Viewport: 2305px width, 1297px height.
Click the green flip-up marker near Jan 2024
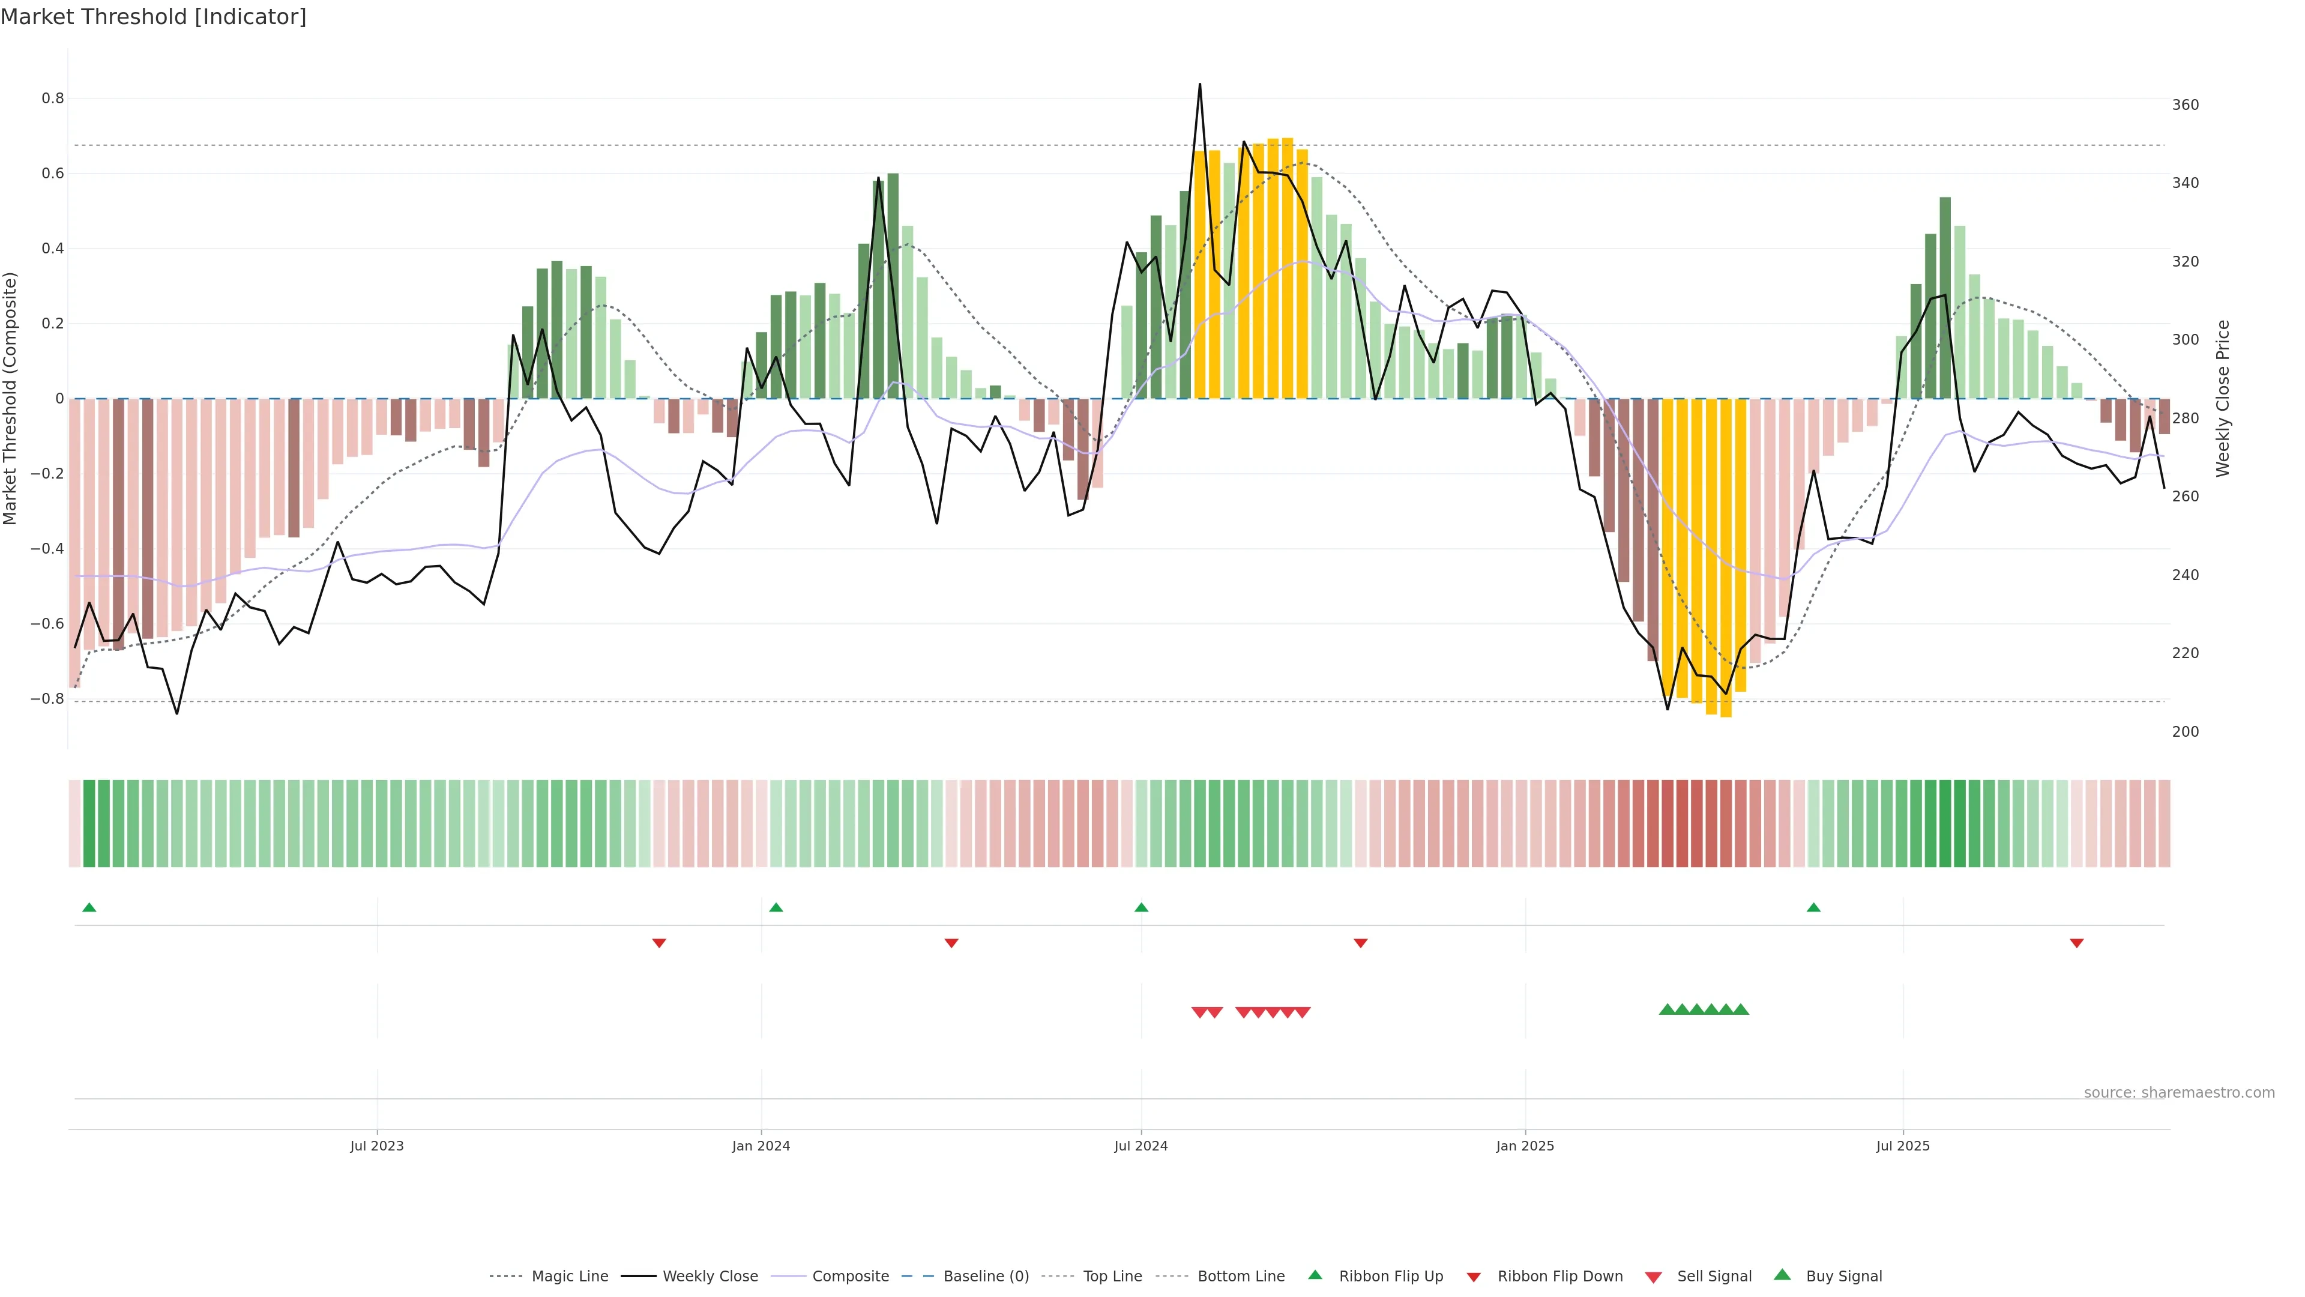[x=776, y=908]
